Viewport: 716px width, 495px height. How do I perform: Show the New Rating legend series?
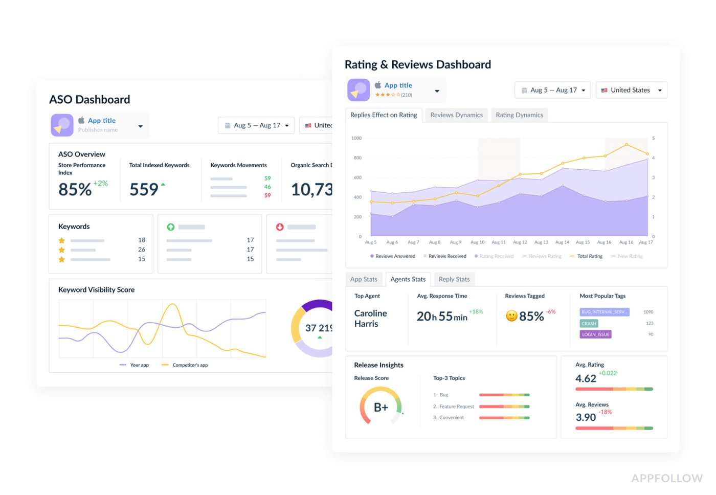point(627,256)
